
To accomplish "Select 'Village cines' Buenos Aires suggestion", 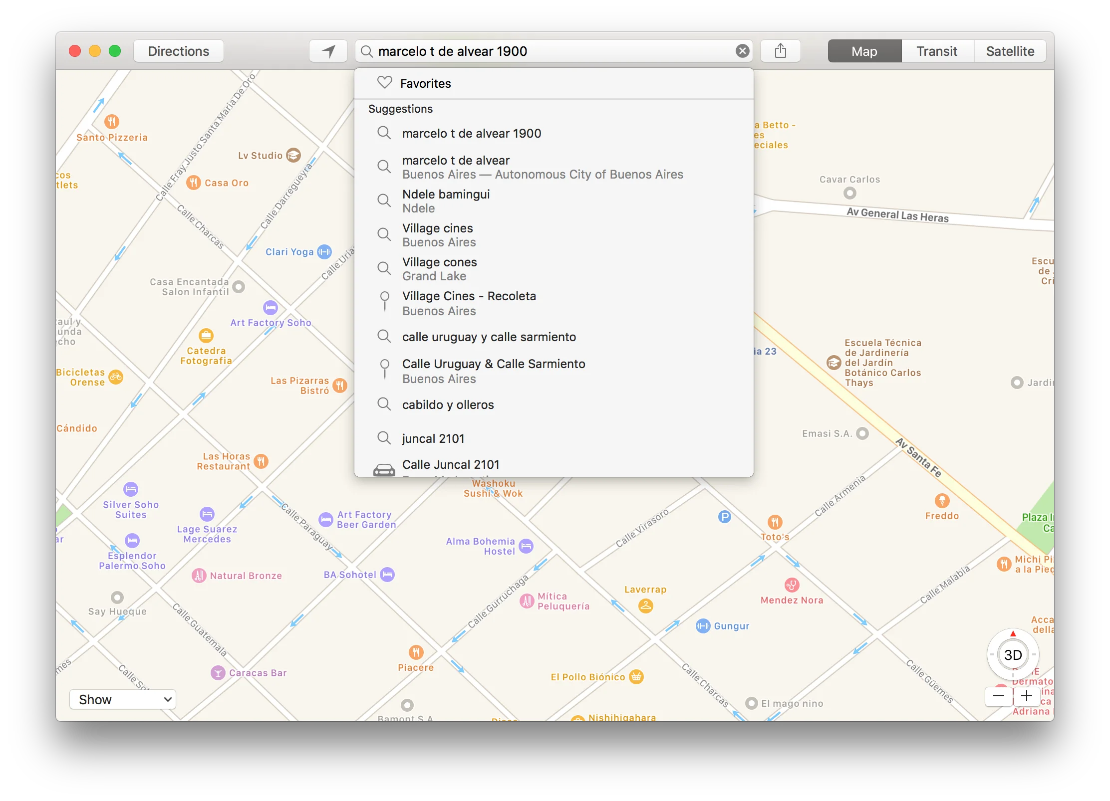I will pos(554,235).
